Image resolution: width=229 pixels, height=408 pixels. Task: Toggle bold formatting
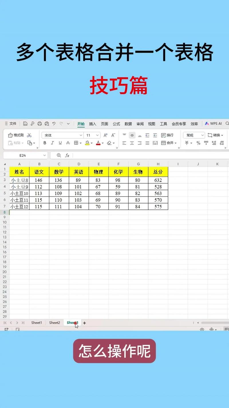[45, 143]
